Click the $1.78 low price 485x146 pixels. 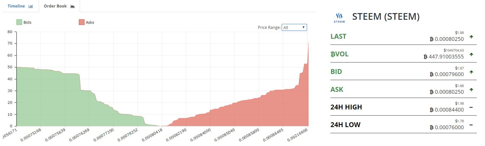(x=459, y=121)
